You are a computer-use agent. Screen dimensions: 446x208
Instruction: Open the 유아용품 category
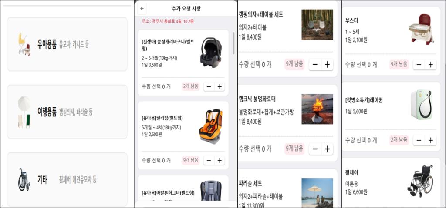68,44
